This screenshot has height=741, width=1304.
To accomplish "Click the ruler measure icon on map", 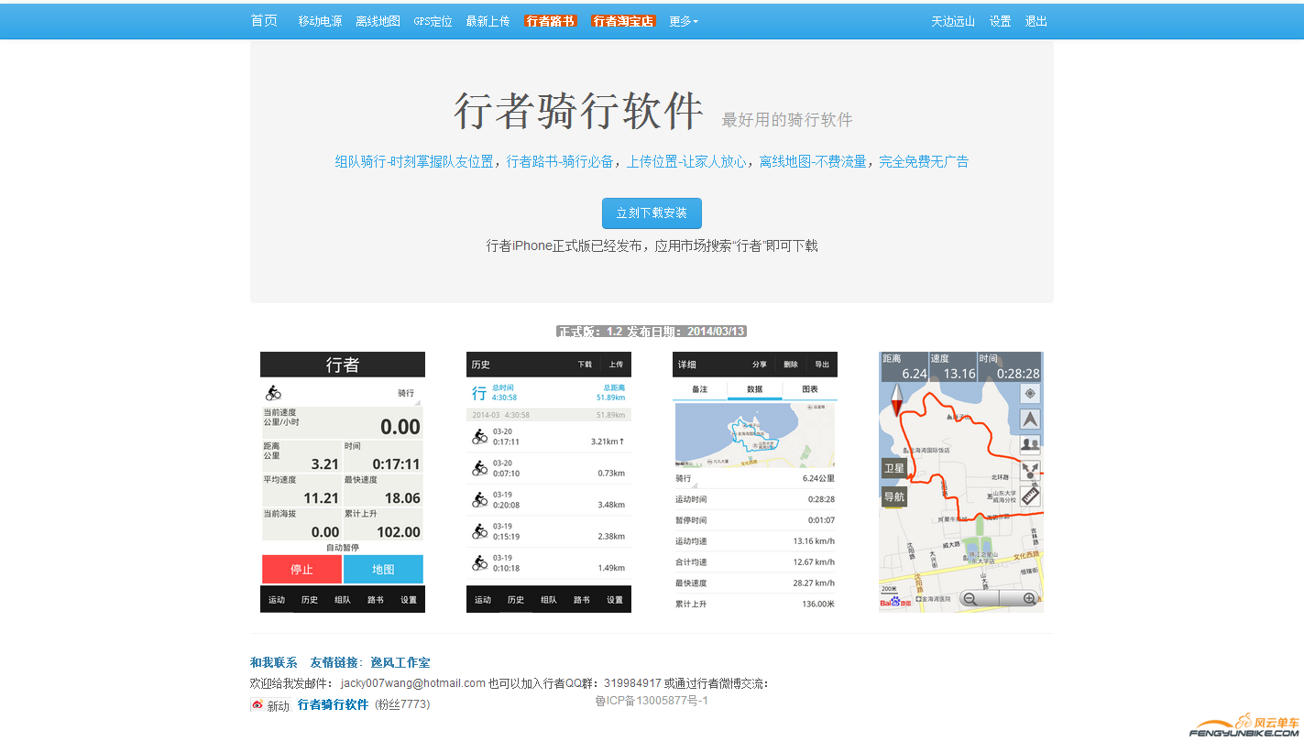I will tap(1030, 496).
